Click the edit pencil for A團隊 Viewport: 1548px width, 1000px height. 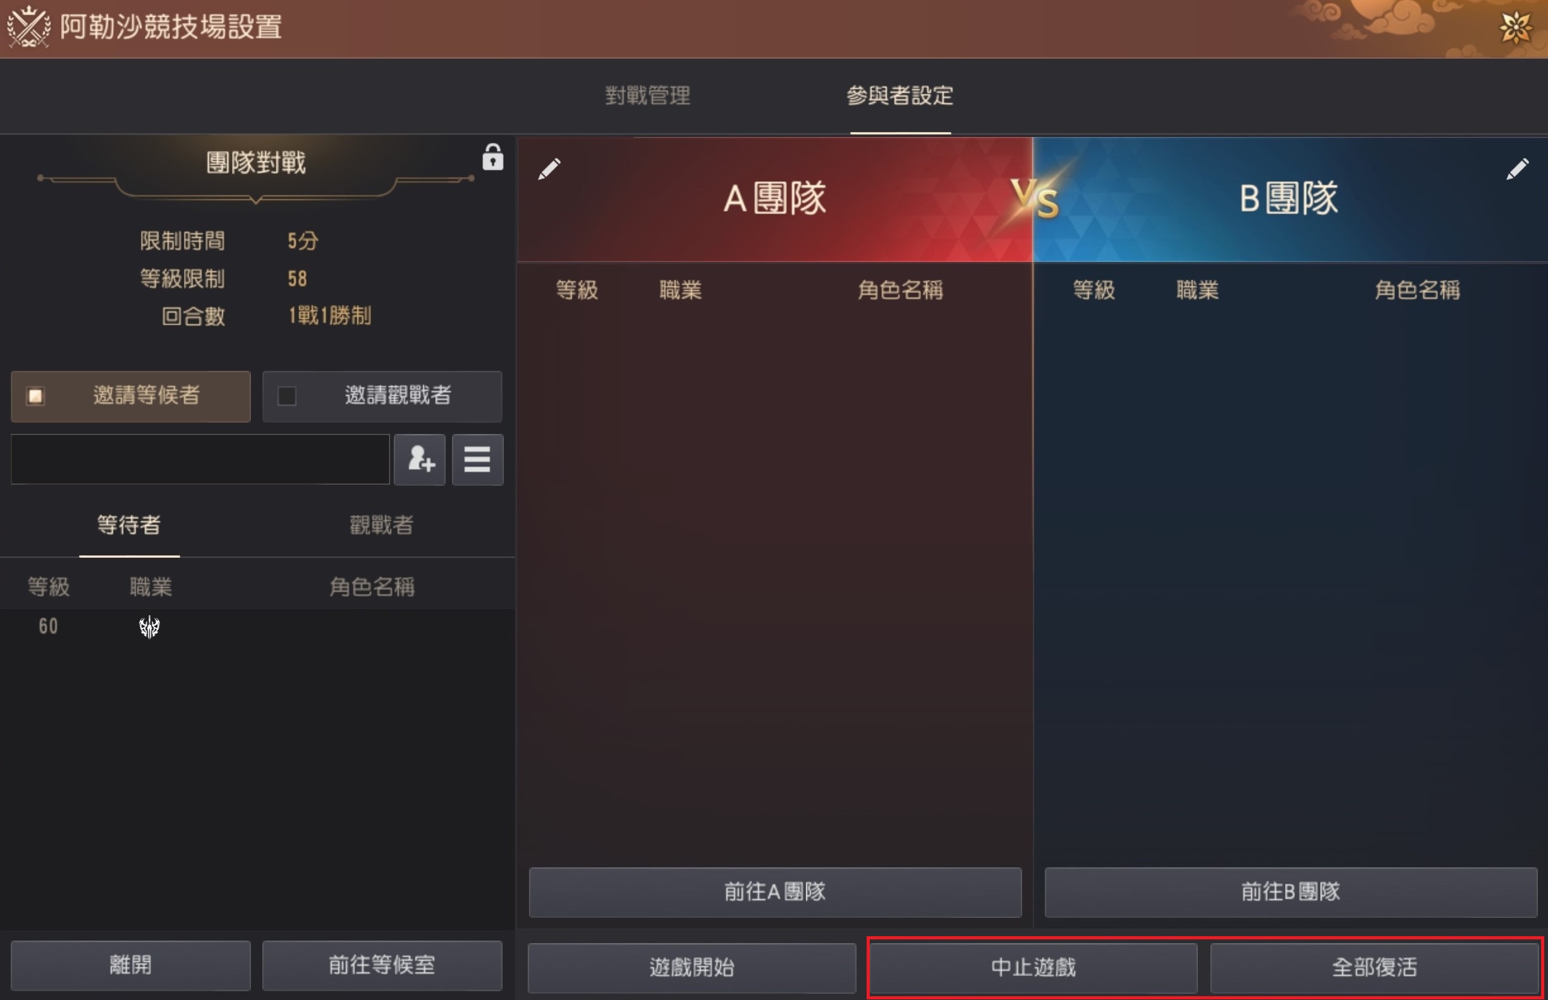549,169
